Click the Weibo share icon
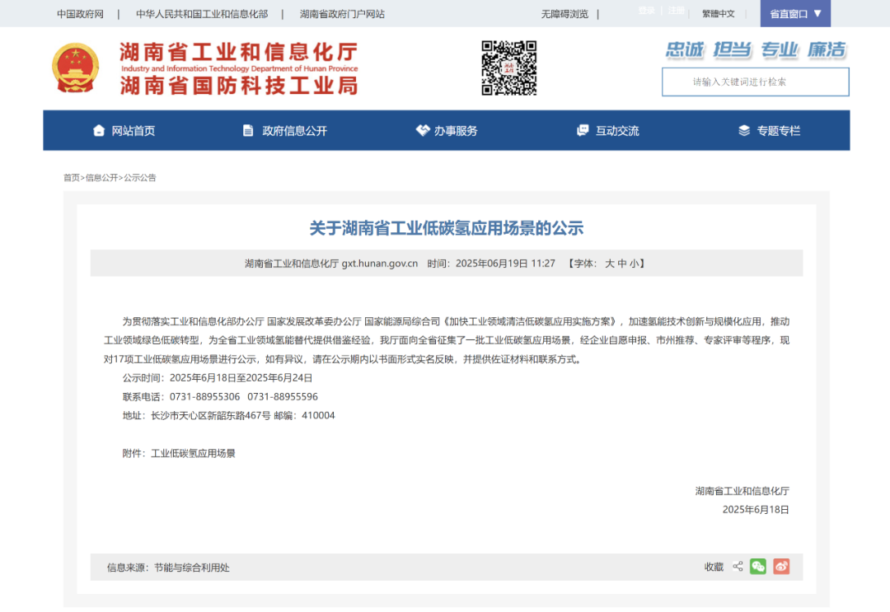The height and width of the screenshot is (612, 890). 780,567
